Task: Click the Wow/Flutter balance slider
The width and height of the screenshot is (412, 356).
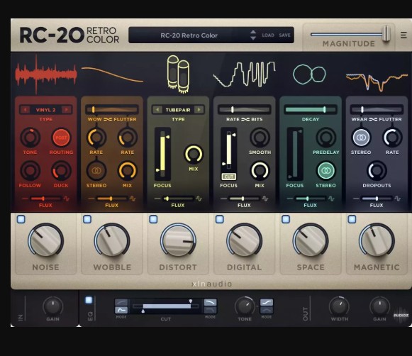Action: pyautogui.click(x=112, y=109)
